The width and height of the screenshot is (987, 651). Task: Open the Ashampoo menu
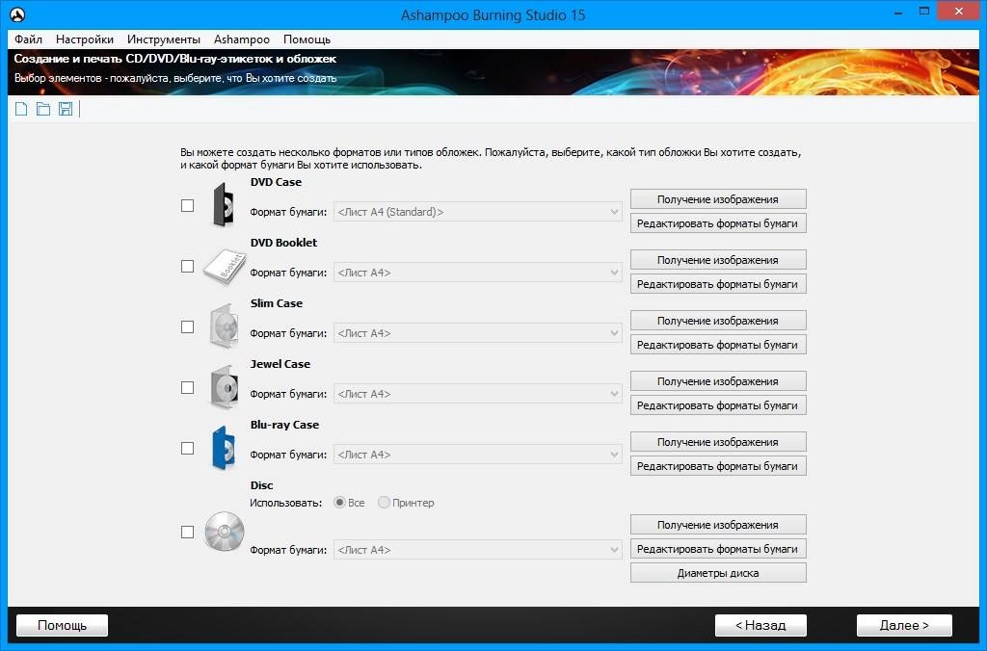pos(242,39)
